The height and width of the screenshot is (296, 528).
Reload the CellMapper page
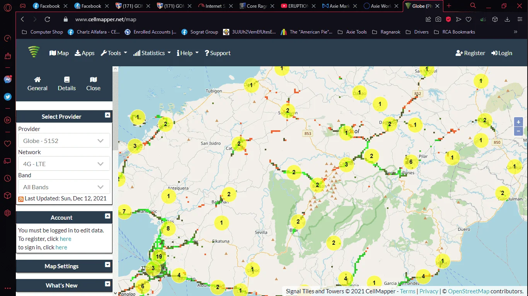click(x=47, y=19)
